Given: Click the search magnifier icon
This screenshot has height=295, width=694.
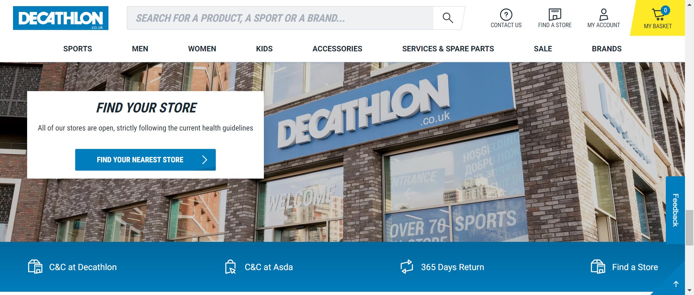Looking at the screenshot, I should coord(447,18).
